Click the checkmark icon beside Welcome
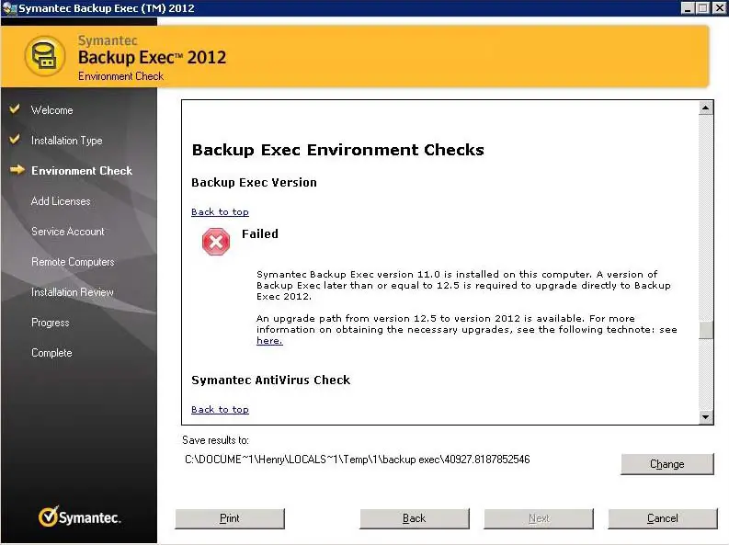The height and width of the screenshot is (545, 729). (15, 109)
